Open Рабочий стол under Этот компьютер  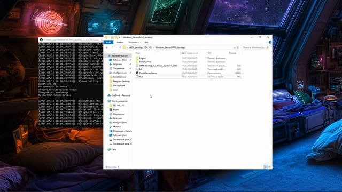120,135
